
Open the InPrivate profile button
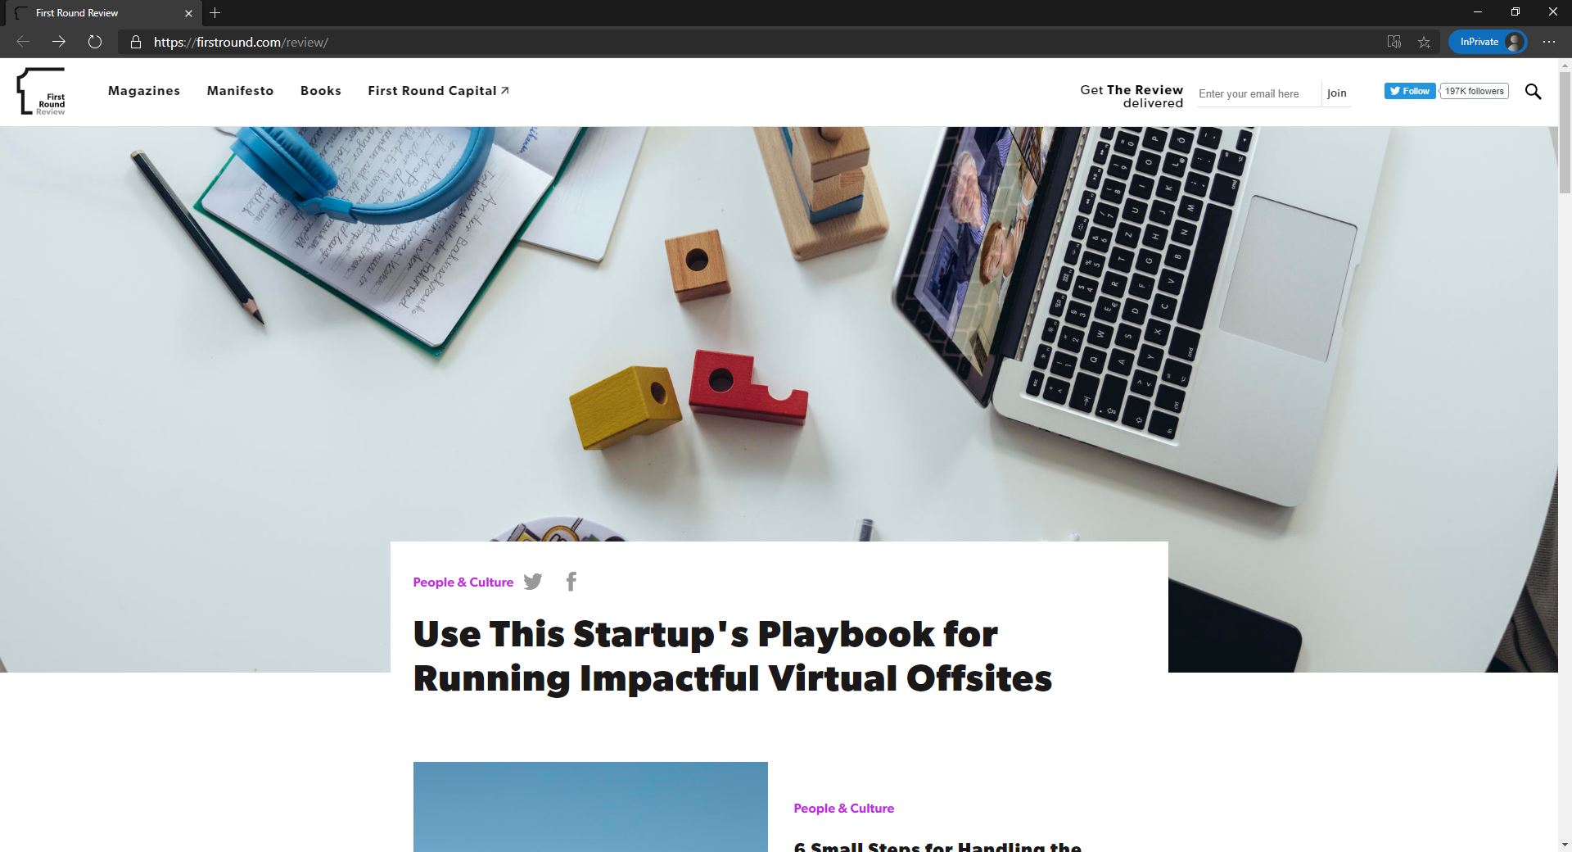pyautogui.click(x=1488, y=42)
